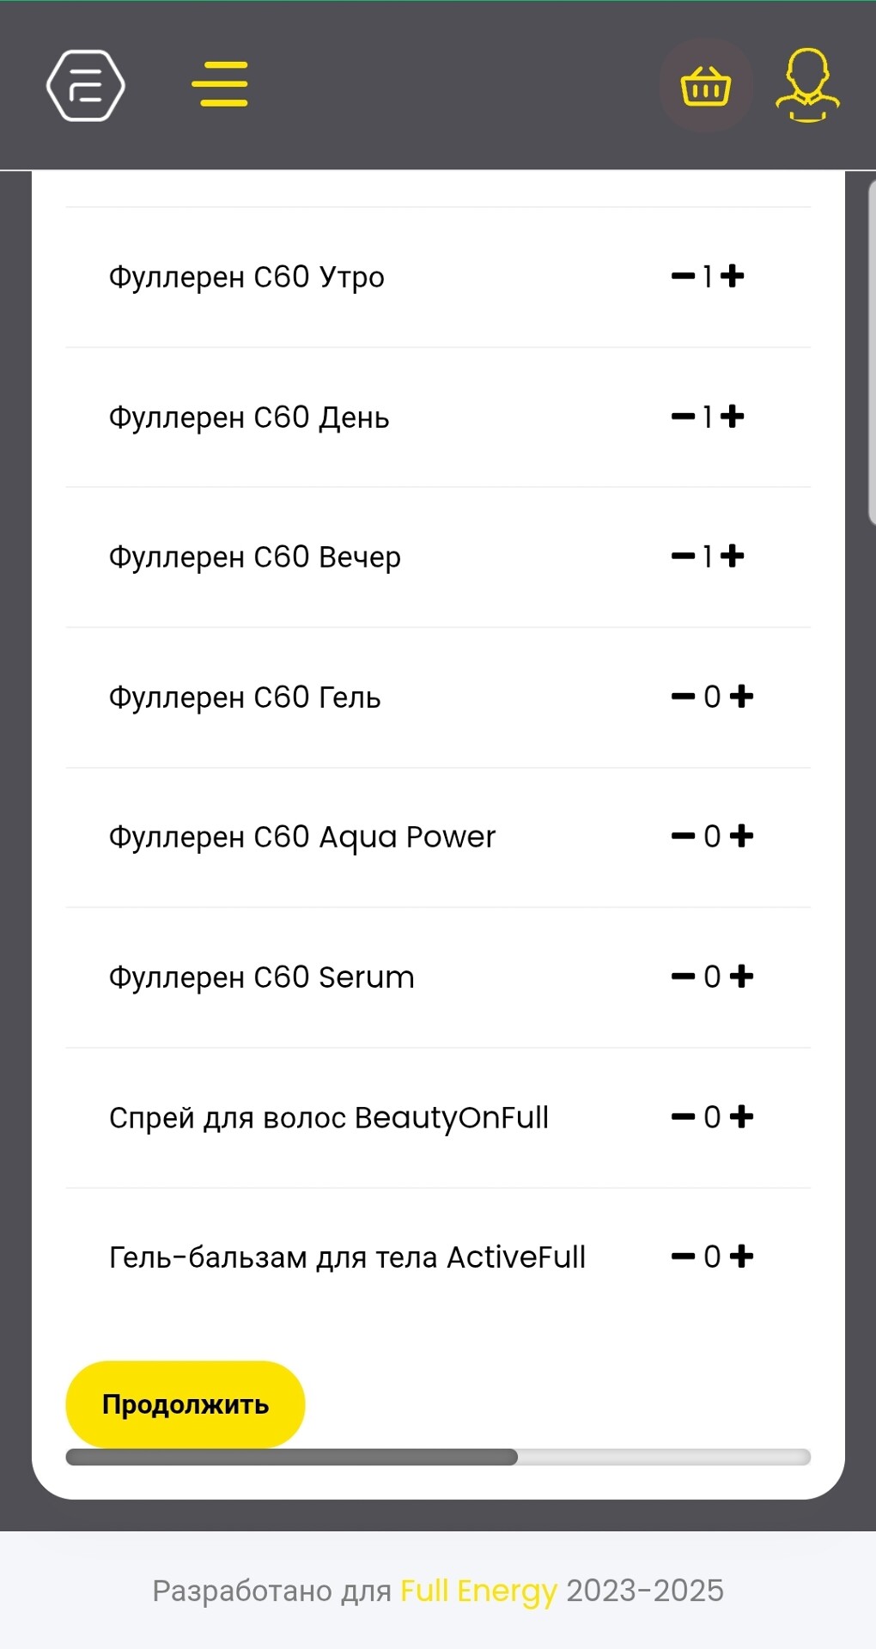Image resolution: width=876 pixels, height=1649 pixels.
Task: Add Спрей для волос BeautyOnFull
Action: pos(741,1117)
